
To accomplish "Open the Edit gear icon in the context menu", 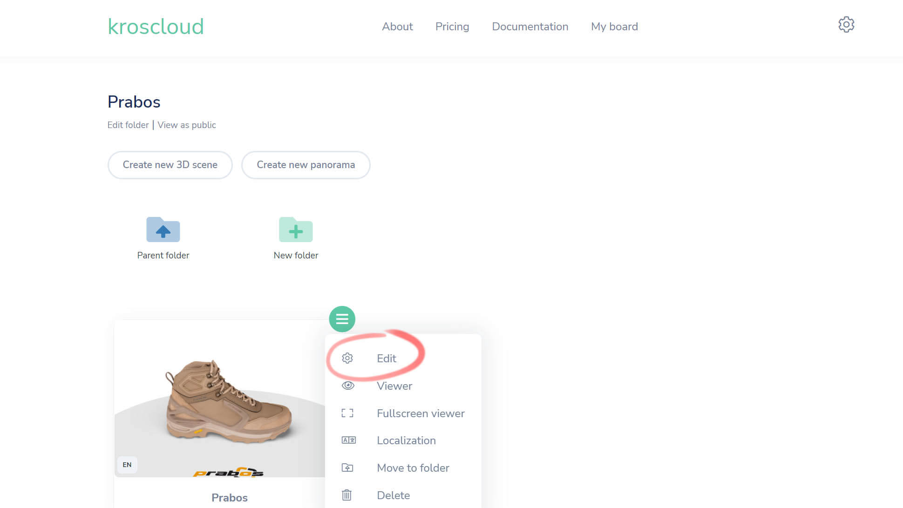I will pos(347,358).
